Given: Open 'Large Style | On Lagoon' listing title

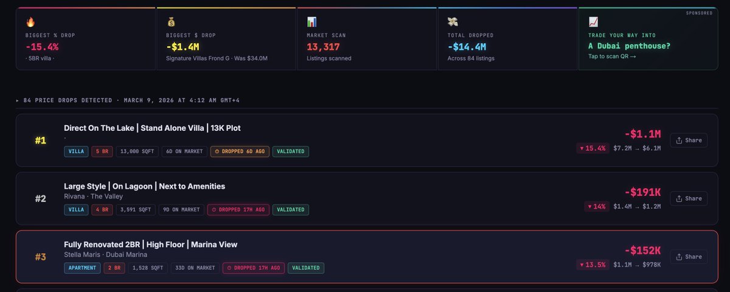Looking at the screenshot, I should tap(145, 186).
